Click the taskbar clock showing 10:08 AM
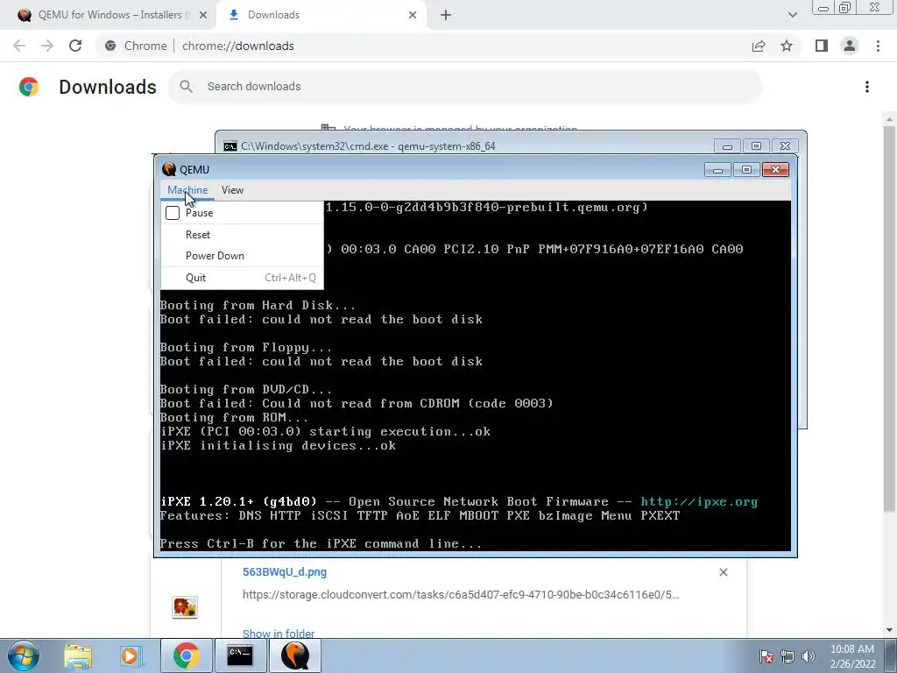Screen dimensions: 897x673 (852, 656)
